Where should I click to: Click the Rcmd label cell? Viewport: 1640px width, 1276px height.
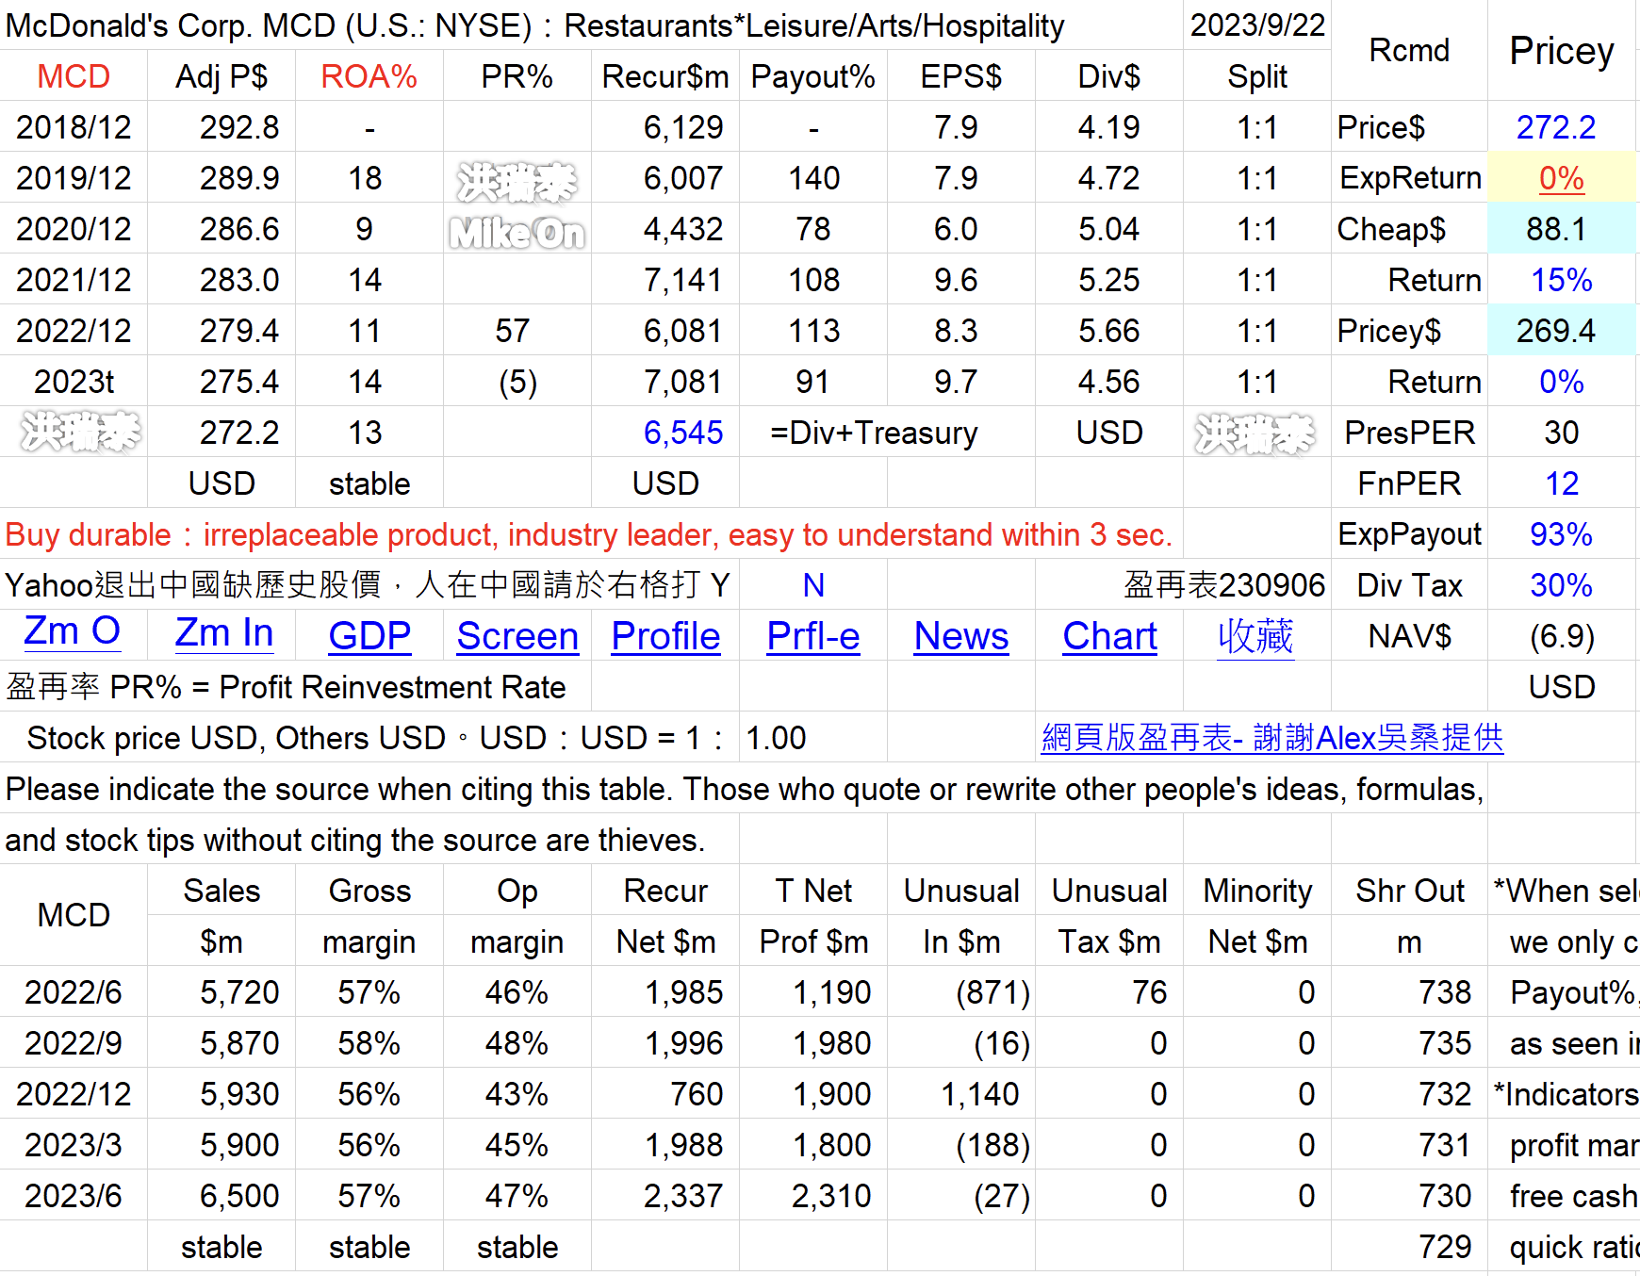click(x=1409, y=51)
